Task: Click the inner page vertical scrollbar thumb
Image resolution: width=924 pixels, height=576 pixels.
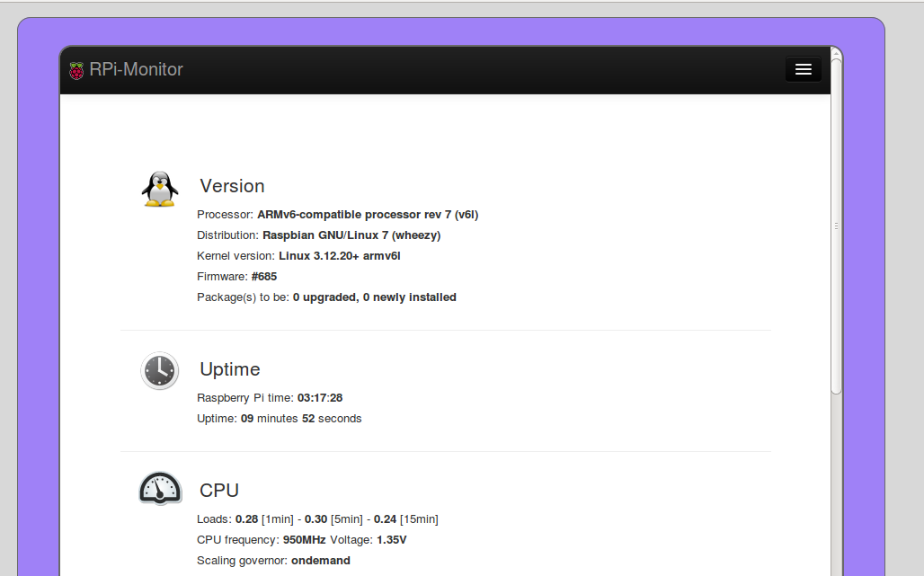Action: (x=836, y=226)
